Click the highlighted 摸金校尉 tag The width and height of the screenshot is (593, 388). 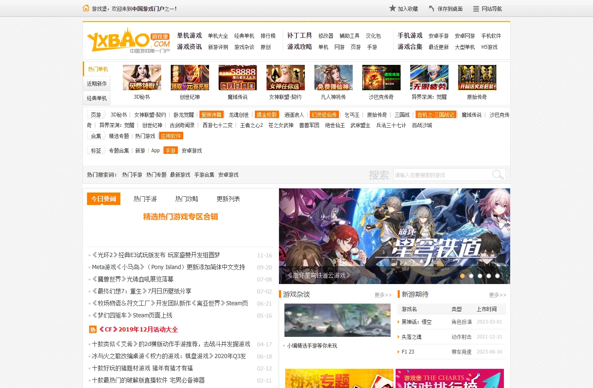[x=267, y=115]
